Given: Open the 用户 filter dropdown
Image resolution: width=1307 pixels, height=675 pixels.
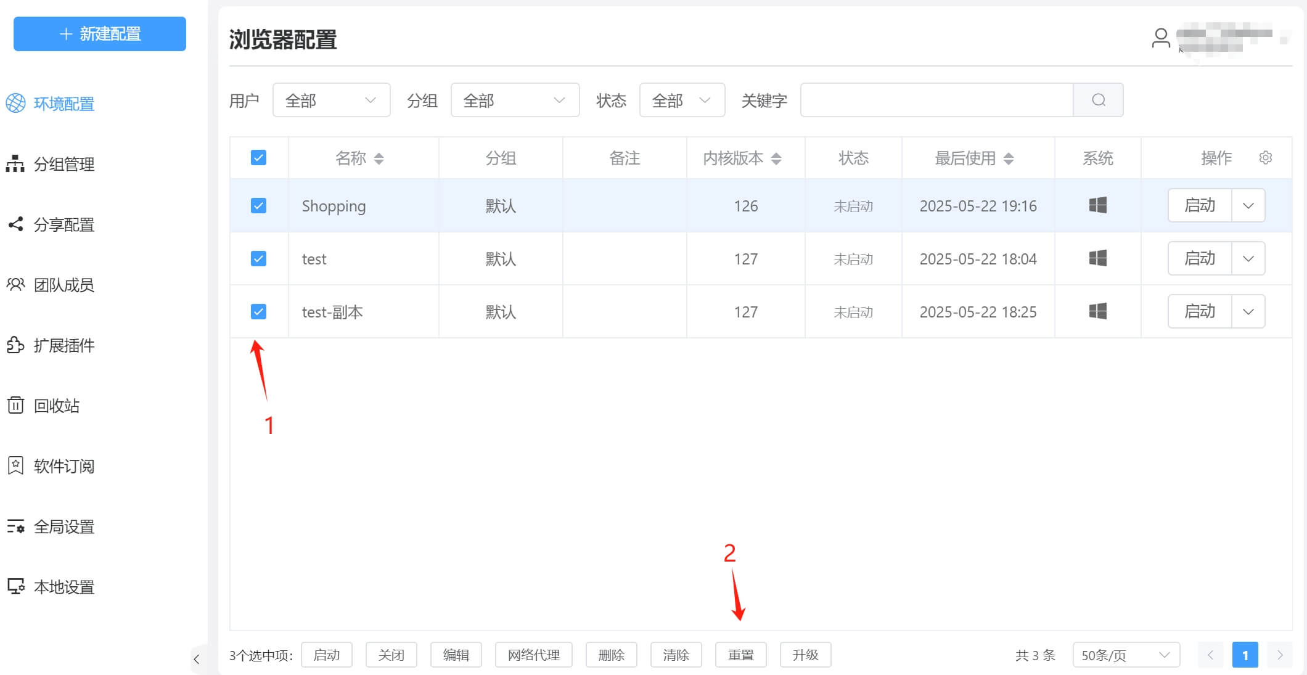Looking at the screenshot, I should pos(331,100).
